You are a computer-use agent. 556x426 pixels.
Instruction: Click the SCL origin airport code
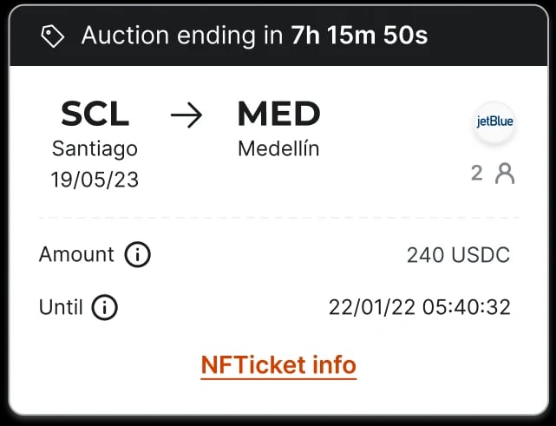[x=95, y=114]
